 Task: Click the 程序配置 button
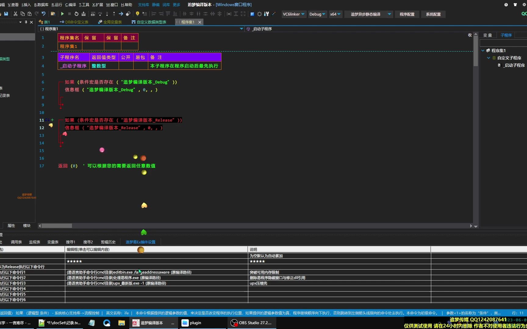click(407, 14)
